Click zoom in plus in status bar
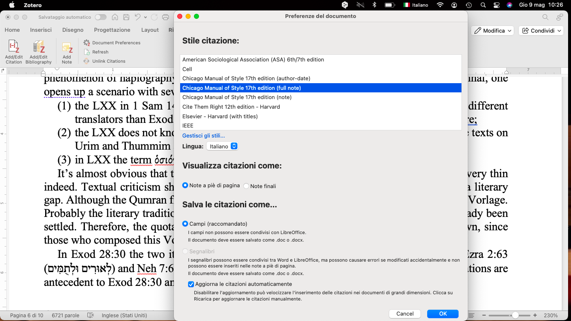This screenshot has width=571, height=321. [x=535, y=315]
